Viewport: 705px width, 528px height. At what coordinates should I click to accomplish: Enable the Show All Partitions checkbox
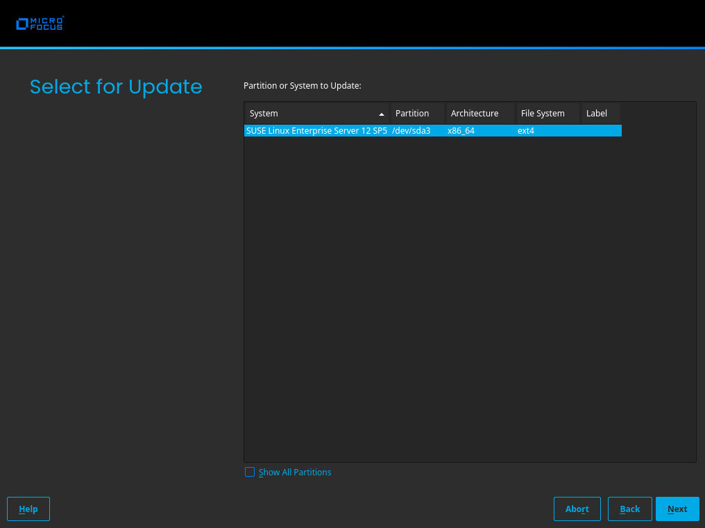click(250, 472)
